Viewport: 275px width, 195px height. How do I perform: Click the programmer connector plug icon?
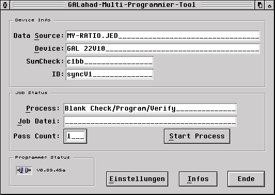click(x=24, y=170)
